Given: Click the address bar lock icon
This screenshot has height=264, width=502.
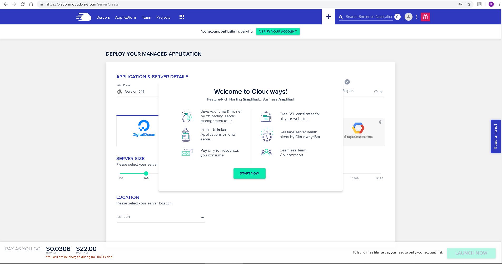Looking at the screenshot, I should (42, 4).
